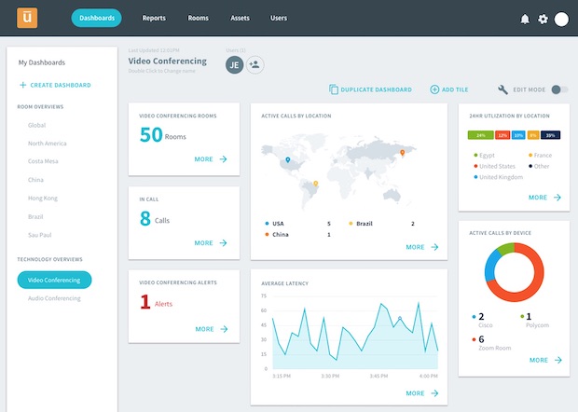Click the Edit Mode wrench icon
The width and height of the screenshot is (578, 412).
click(503, 89)
